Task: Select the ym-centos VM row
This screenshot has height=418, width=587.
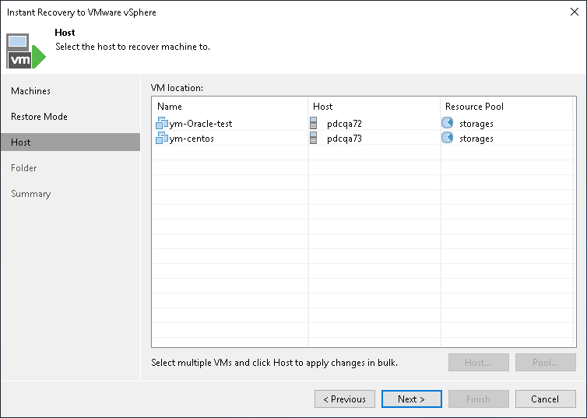Action: tap(363, 138)
